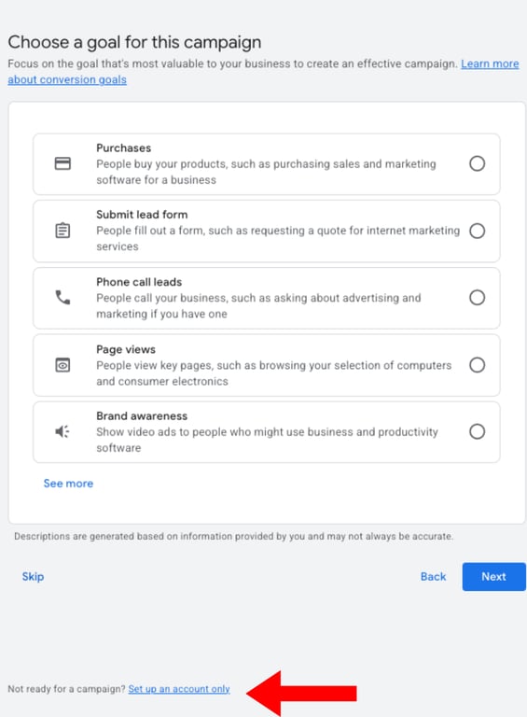Click the credit card icon for Purchases

(x=62, y=163)
